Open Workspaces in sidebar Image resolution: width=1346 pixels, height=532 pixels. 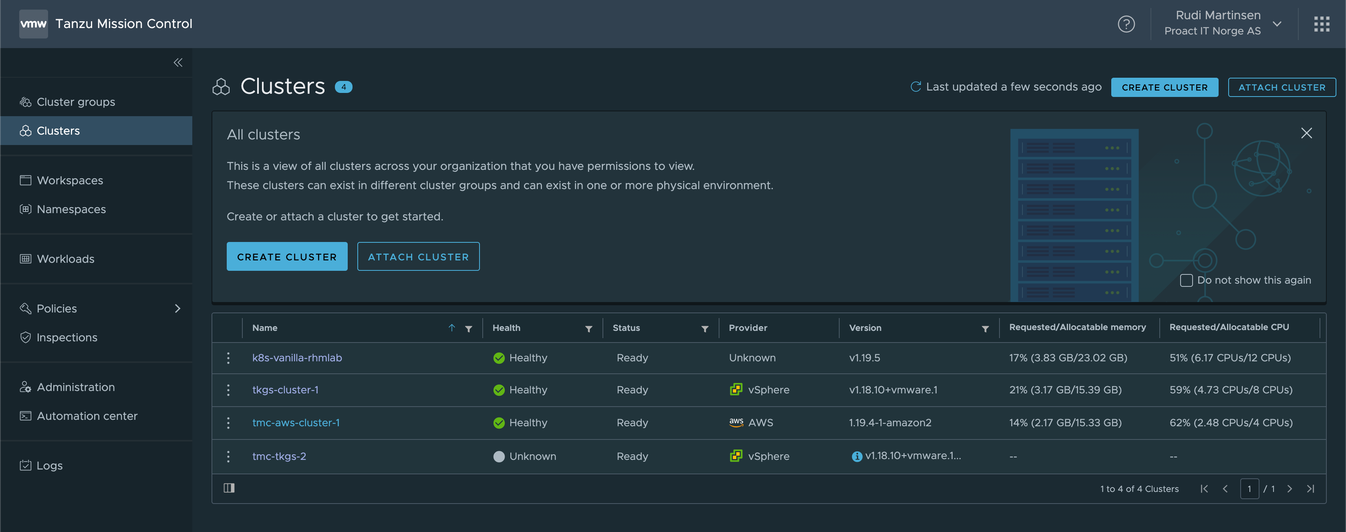[96, 180]
